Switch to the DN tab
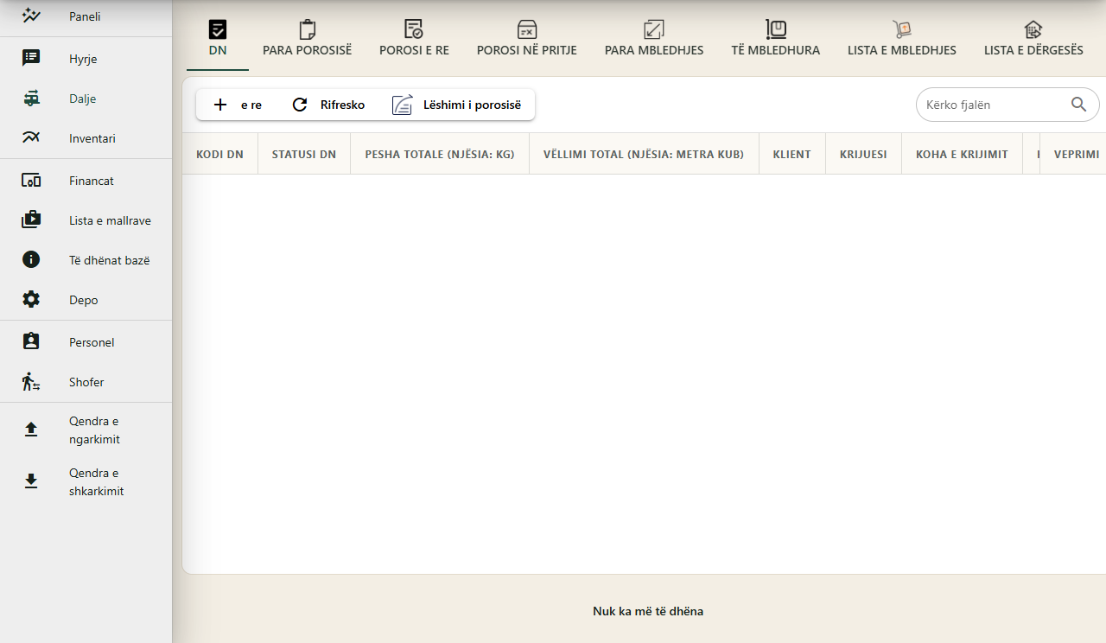The width and height of the screenshot is (1106, 643). coord(218,38)
